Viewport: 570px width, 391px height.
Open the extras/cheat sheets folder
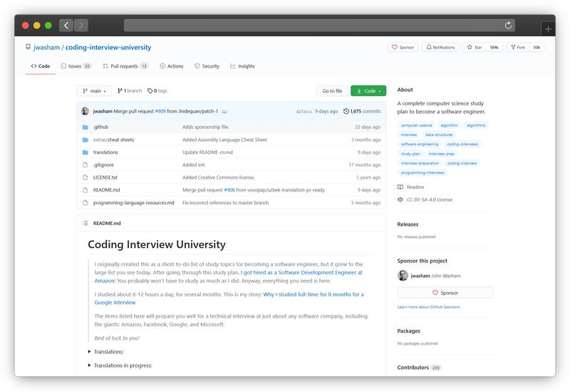113,140
